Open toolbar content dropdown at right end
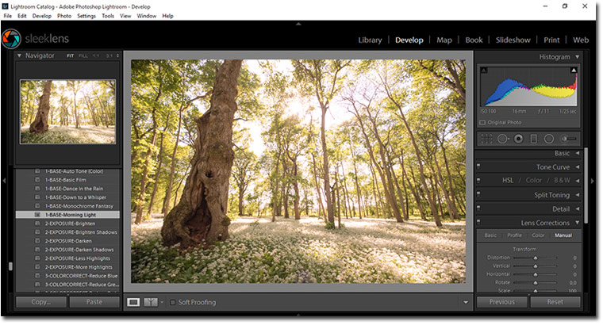 tap(466, 302)
